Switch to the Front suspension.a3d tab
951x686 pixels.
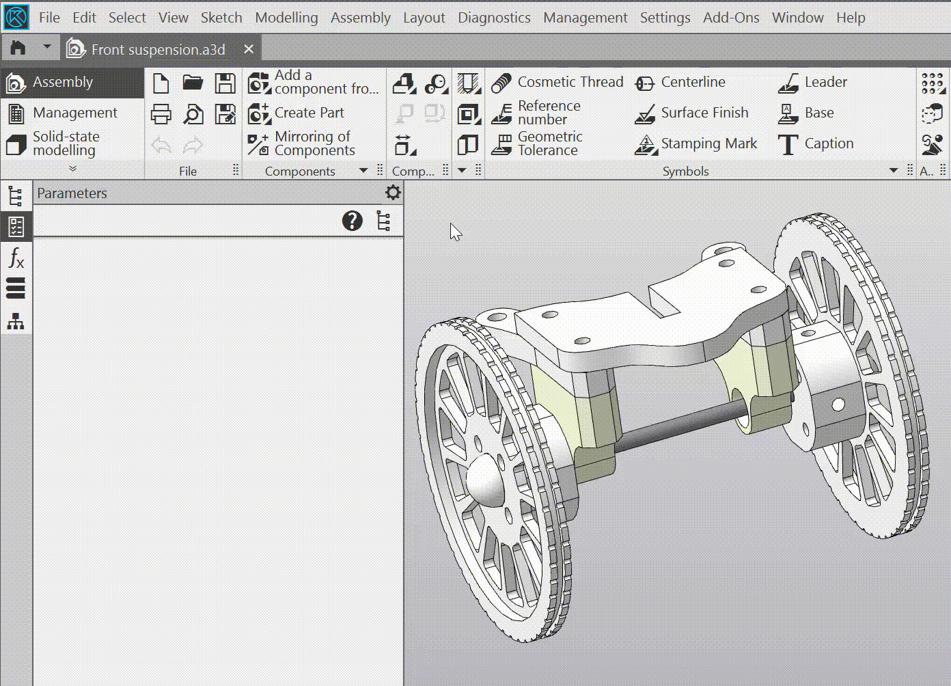[157, 49]
